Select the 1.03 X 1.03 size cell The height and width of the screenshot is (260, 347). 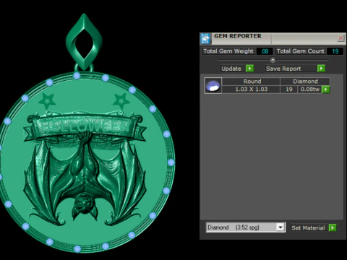pyautogui.click(x=251, y=90)
